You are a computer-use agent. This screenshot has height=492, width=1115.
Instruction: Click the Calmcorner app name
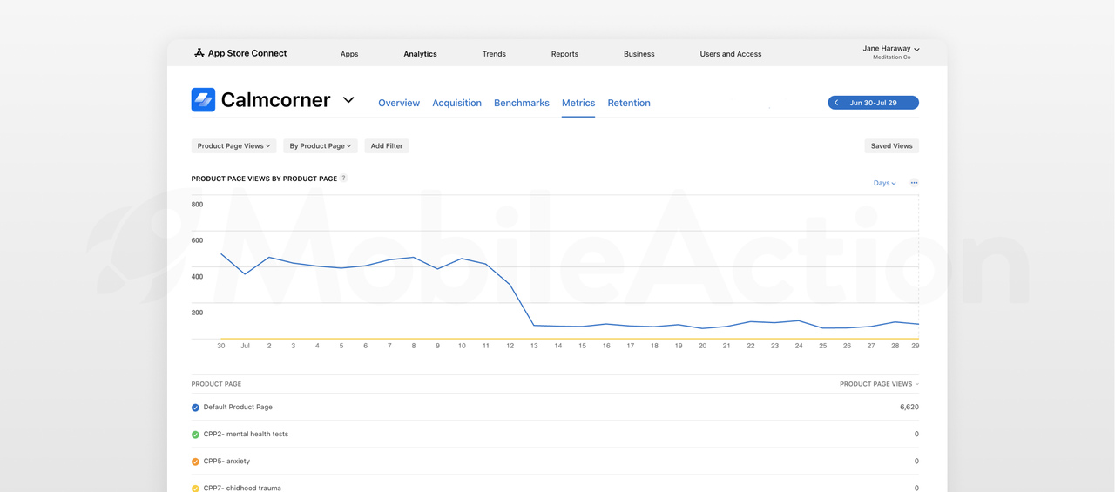(275, 100)
